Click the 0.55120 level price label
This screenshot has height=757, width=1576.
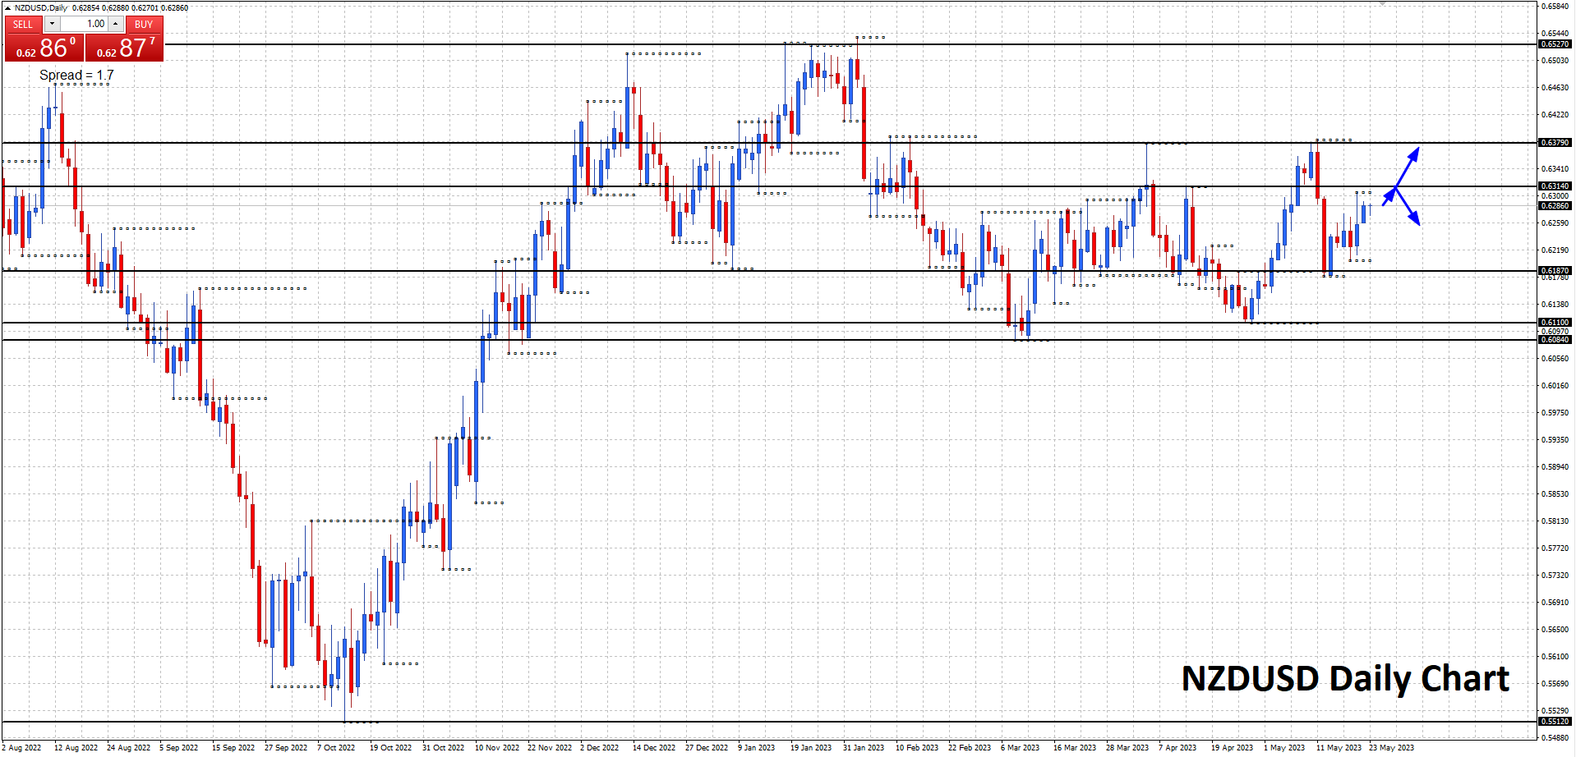1555,722
